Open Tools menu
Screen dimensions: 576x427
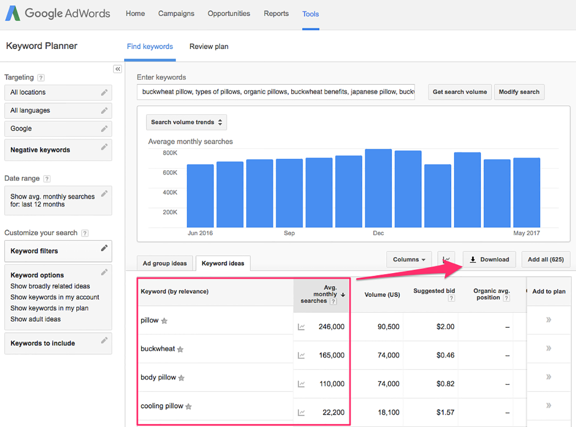(x=310, y=14)
